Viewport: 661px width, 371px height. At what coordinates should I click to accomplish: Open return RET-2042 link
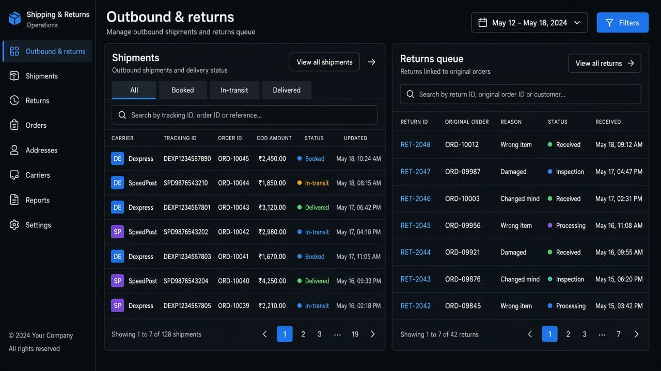(x=416, y=306)
